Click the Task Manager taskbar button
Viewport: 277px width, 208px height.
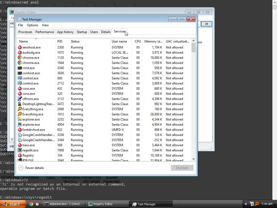coord(151,204)
